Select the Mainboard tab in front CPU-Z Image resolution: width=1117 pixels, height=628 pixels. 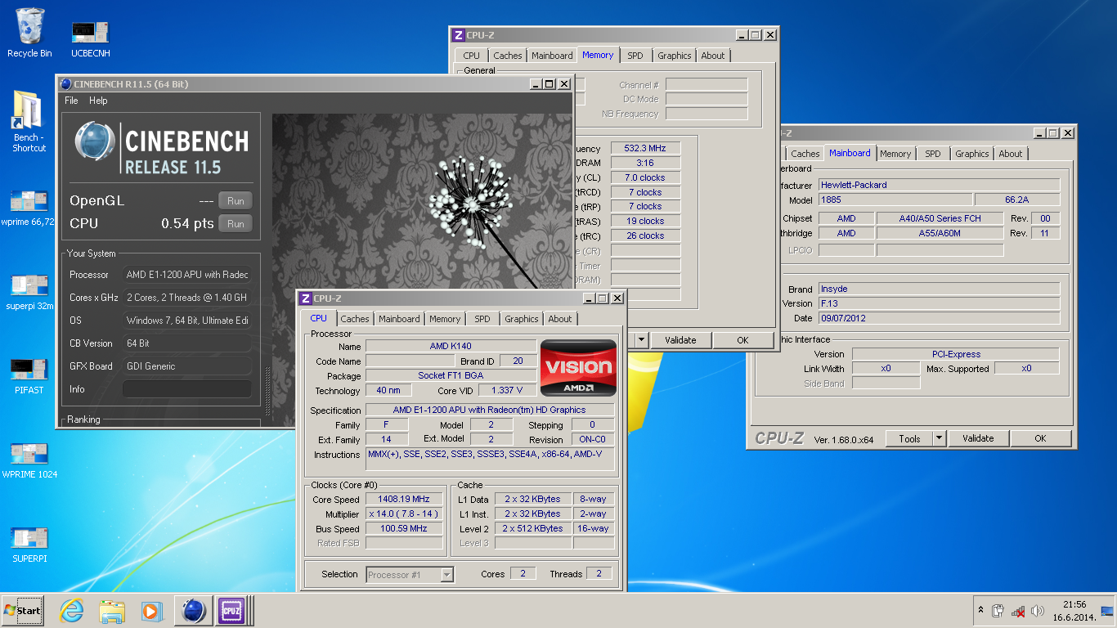point(399,319)
